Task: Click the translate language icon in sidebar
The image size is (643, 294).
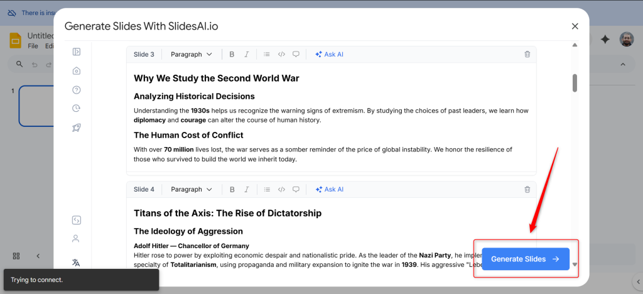Action: (76, 263)
